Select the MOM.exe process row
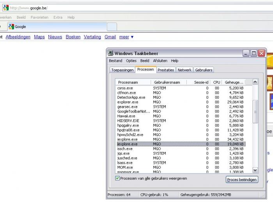 pyautogui.click(x=181, y=168)
